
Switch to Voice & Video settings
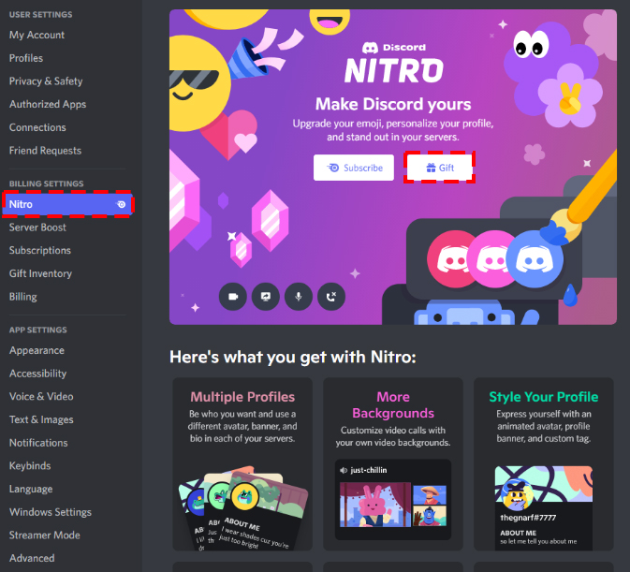[x=41, y=397]
